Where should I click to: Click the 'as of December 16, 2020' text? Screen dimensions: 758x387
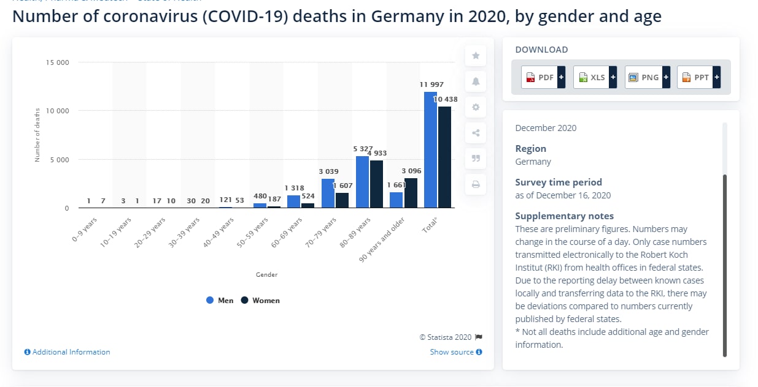pos(563,195)
